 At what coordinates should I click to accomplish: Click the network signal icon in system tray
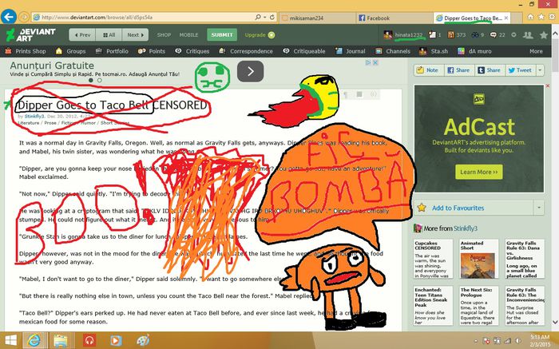tap(508, 341)
